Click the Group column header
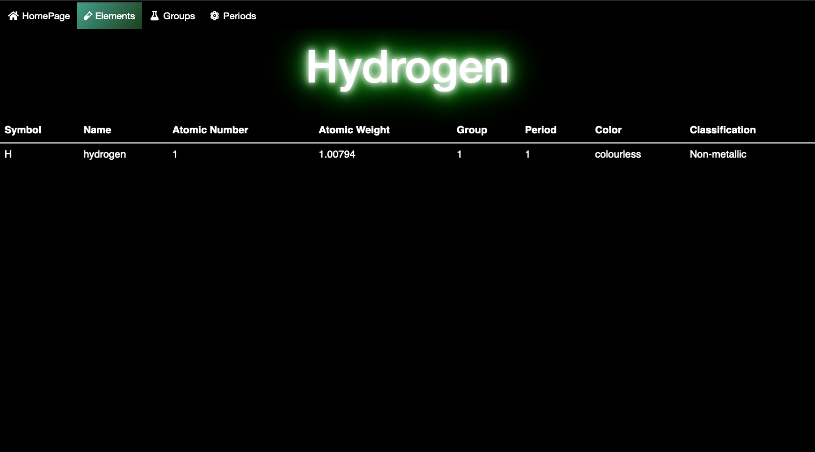Screen dimensions: 815x452 tap(472, 130)
